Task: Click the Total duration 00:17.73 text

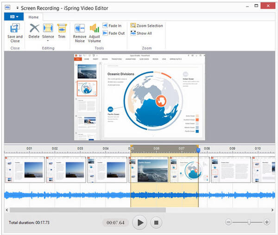Action: pos(29,222)
